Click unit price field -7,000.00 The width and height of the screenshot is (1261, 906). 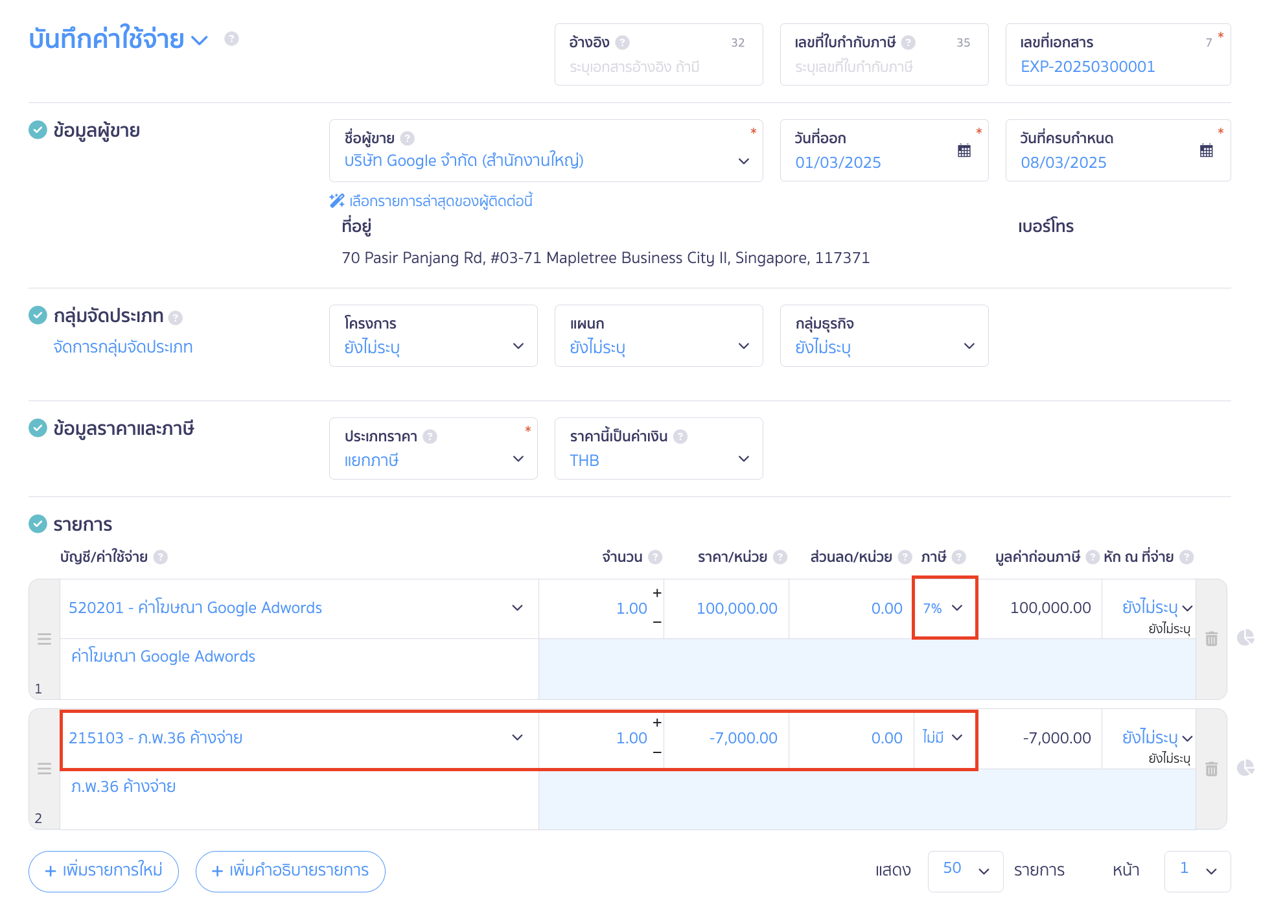coord(726,738)
